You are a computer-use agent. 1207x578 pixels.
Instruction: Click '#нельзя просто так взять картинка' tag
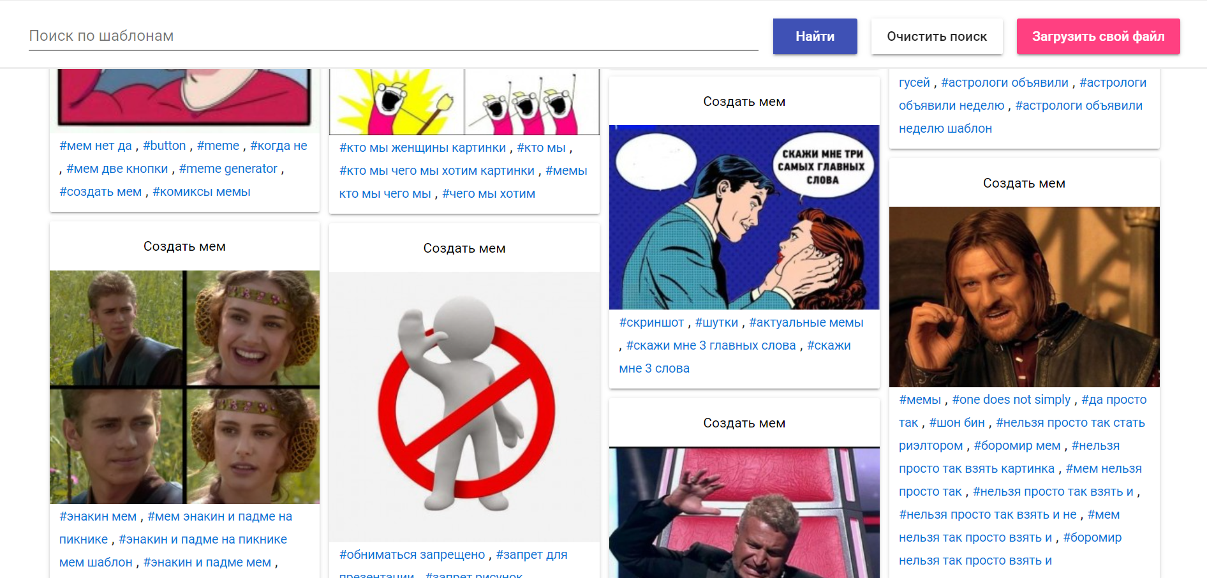pos(1009,457)
